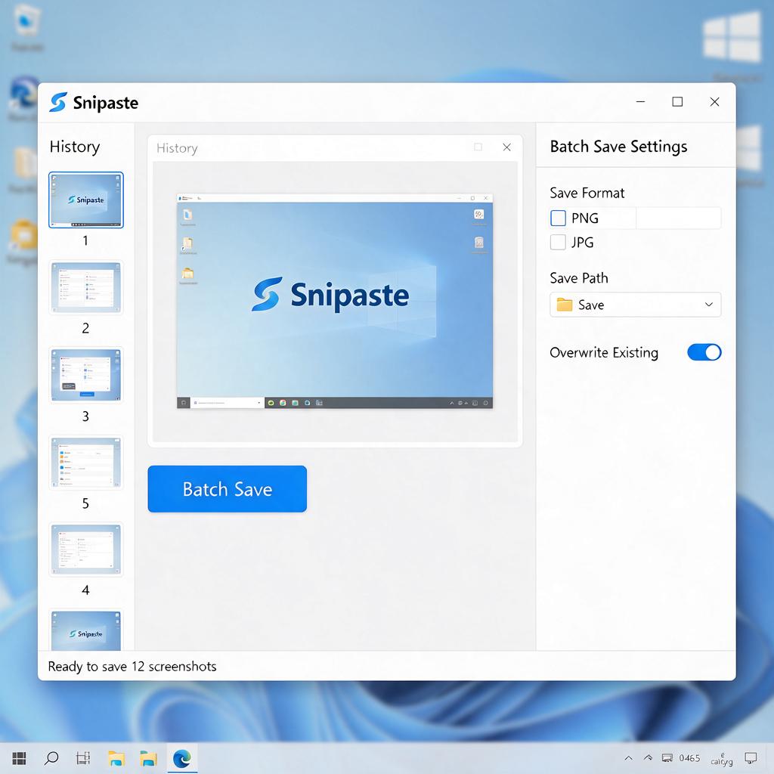The width and height of the screenshot is (774, 774).
Task: Close the inner History preview panel
Action: coord(506,147)
